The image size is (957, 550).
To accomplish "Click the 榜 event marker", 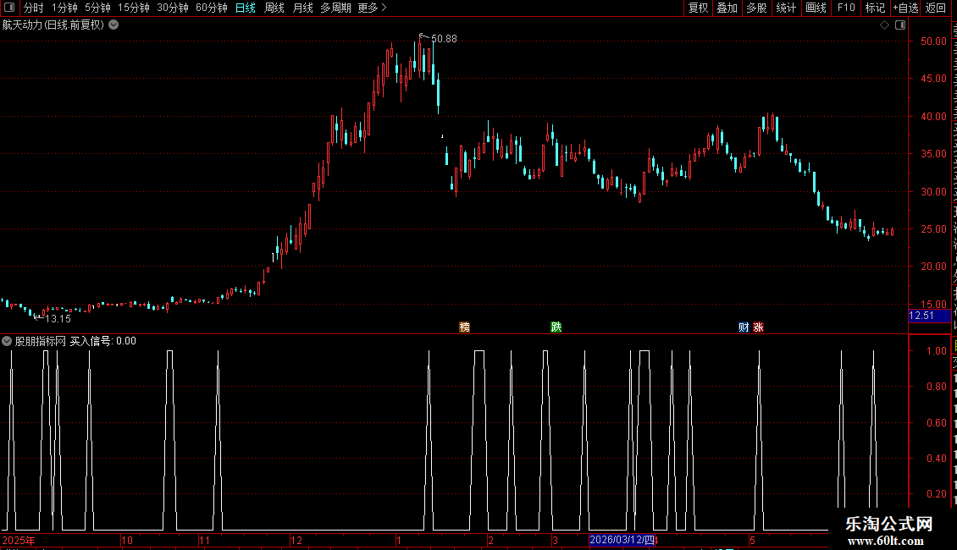I will [x=464, y=327].
